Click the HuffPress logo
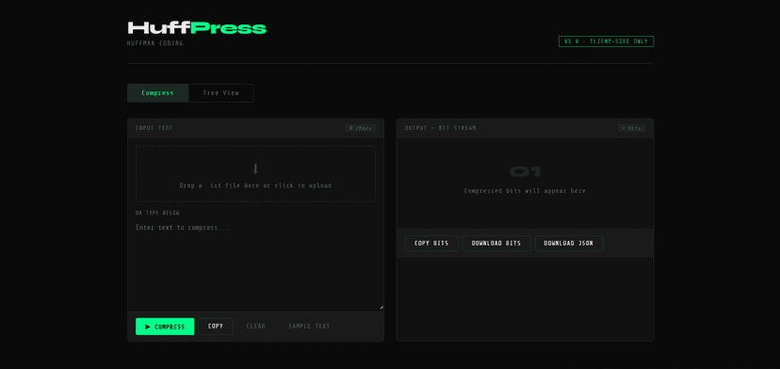Viewport: 780px width, 369px height. pos(197,28)
